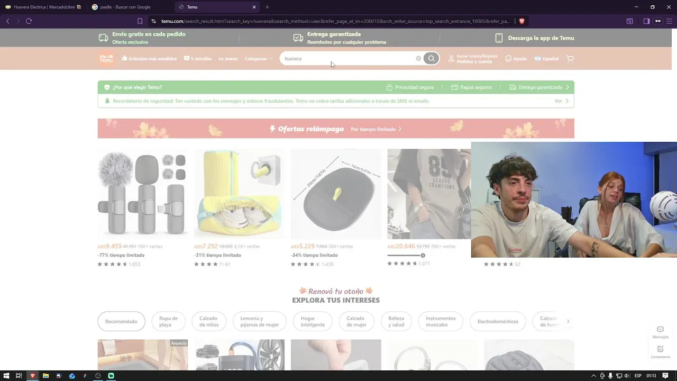This screenshot has width=677, height=381.
Task: Focus the huevera search field
Action: coord(348,59)
